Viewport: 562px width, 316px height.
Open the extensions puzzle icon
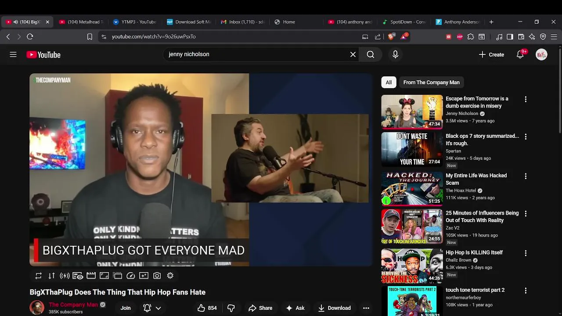click(471, 37)
